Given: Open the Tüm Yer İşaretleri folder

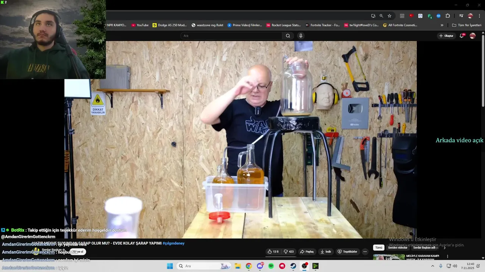Looking at the screenshot, I should 467,25.
